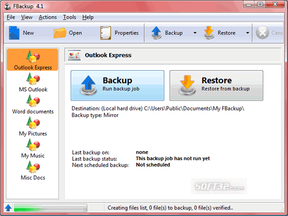This screenshot has width=288, height=216.
Task: Select the My Music job icon
Action: point(33,145)
